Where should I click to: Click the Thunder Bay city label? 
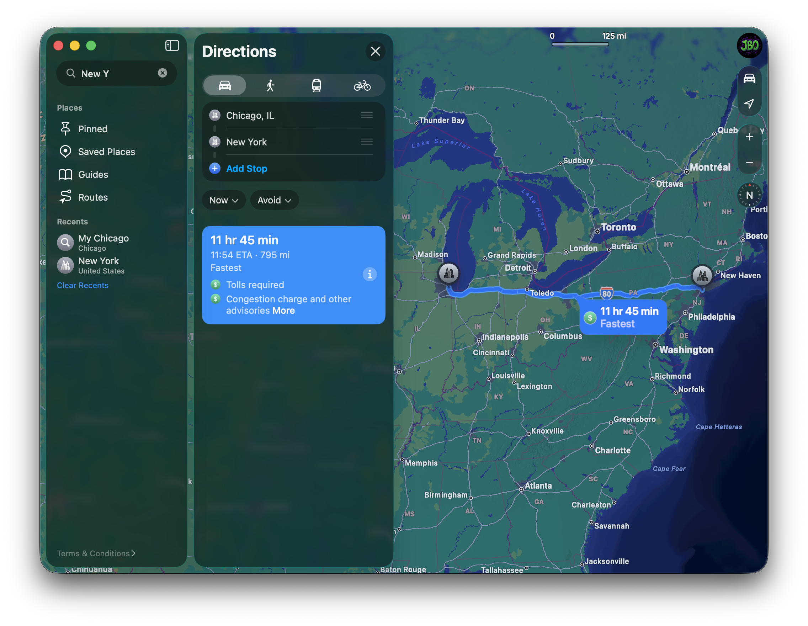[x=442, y=120]
